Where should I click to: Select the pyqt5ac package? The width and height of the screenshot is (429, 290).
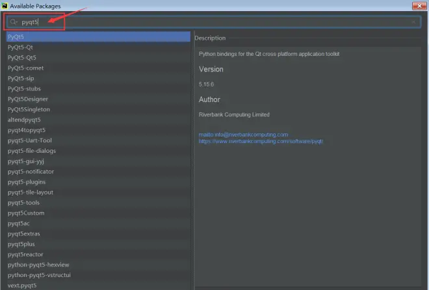coord(98,224)
